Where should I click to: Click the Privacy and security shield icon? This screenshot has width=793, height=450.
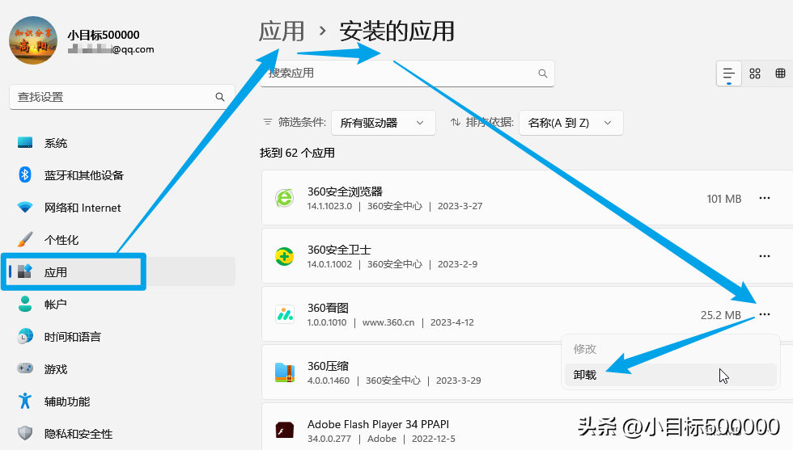click(25, 433)
